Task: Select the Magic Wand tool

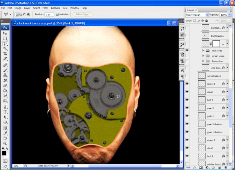Action: pos(5,49)
